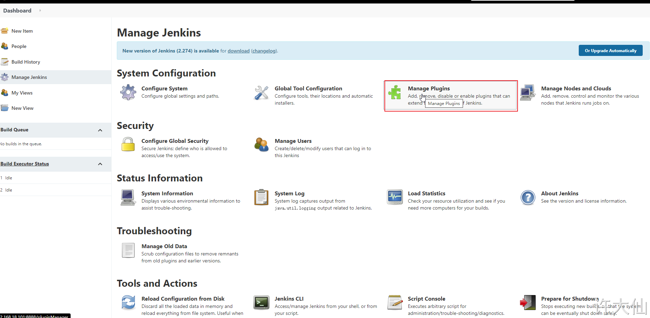Viewport: 650px width, 318px height.
Task: Click the Configure System gear icon
Action: click(128, 92)
